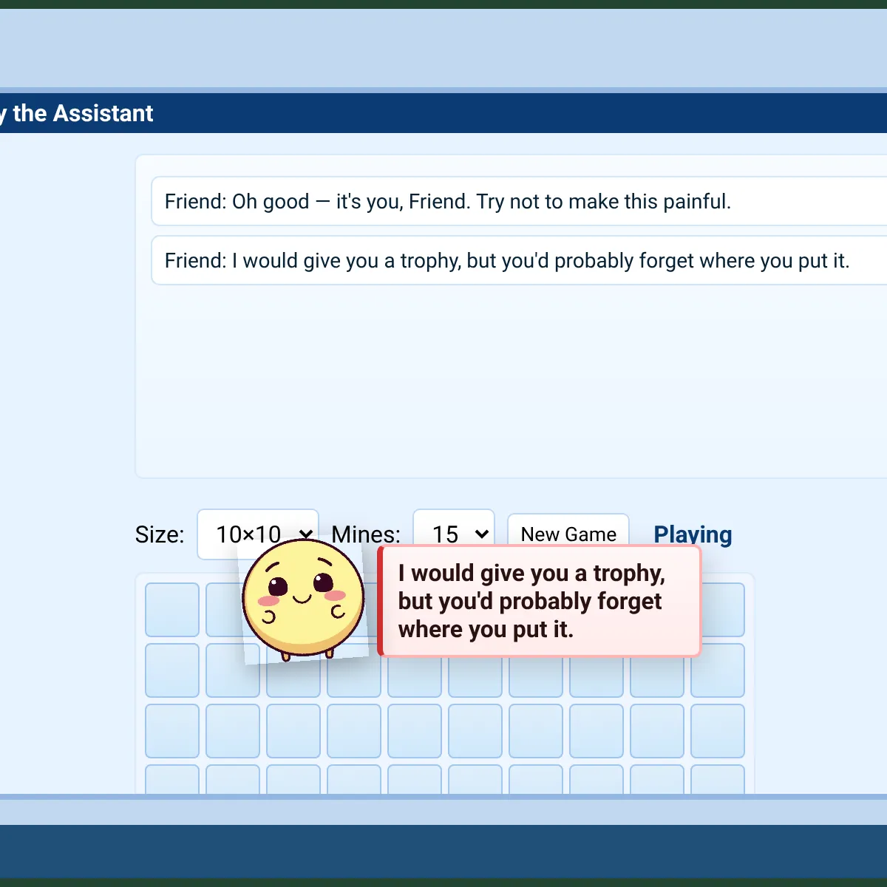Click the Assistant header title bar

[x=443, y=113]
